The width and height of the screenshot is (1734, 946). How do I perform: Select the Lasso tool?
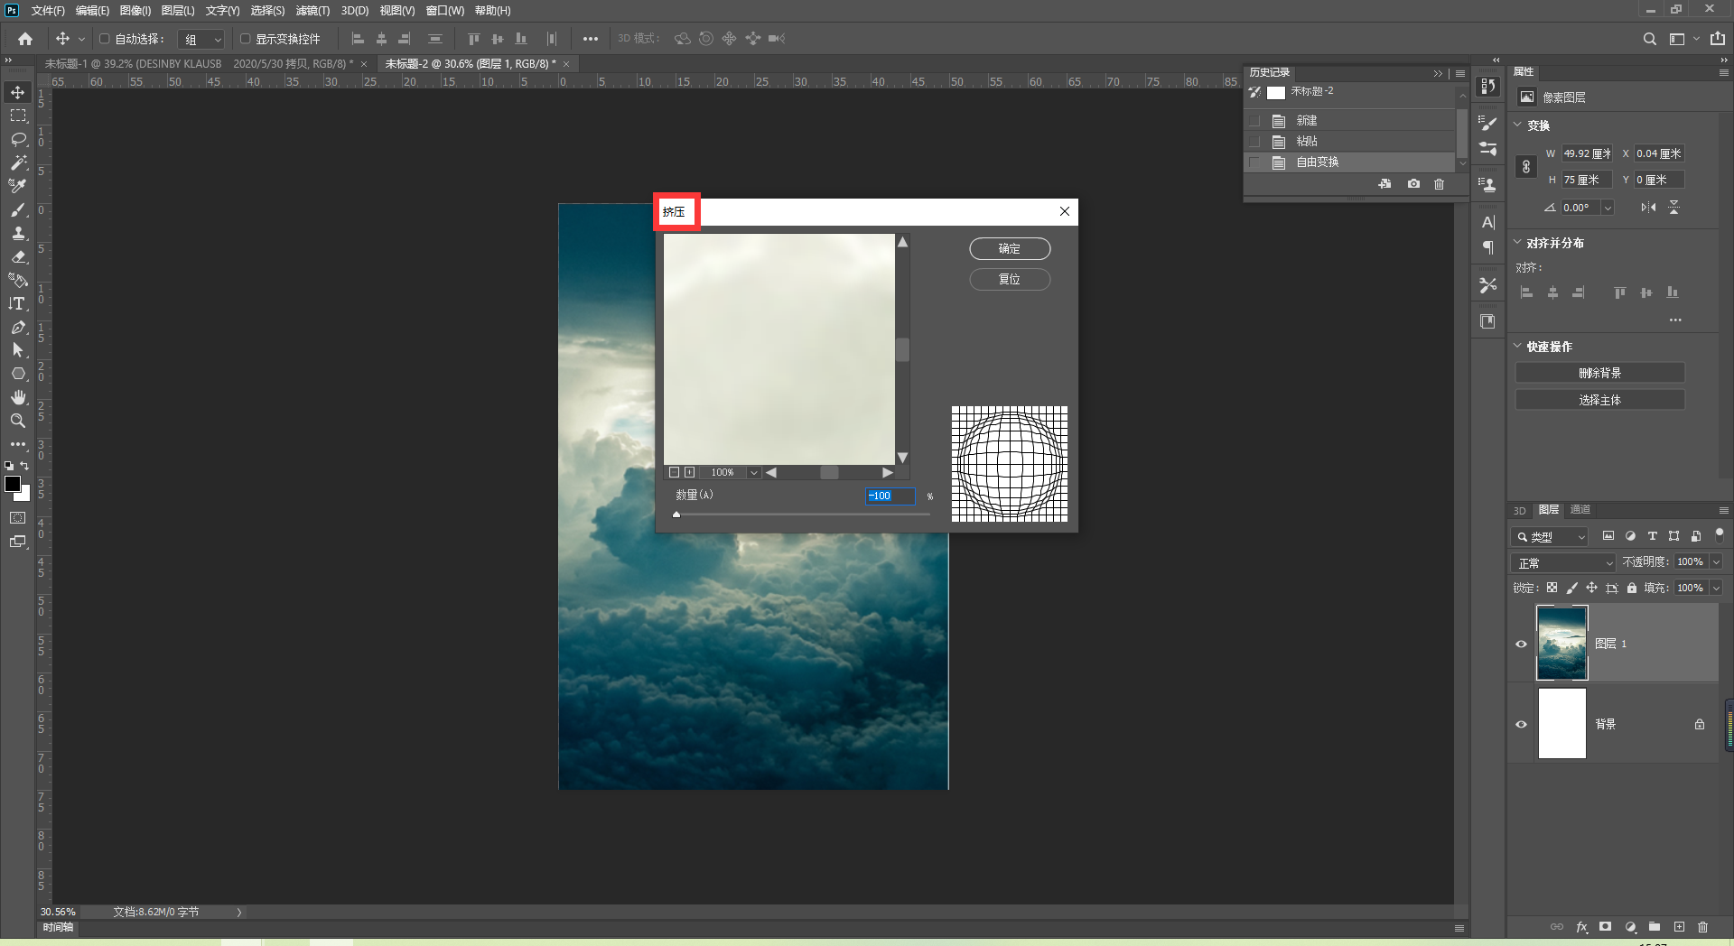(18, 140)
